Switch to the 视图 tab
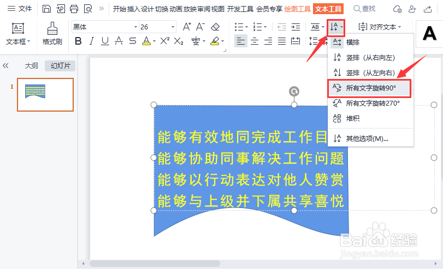The width and height of the screenshot is (443, 269). tap(218, 9)
